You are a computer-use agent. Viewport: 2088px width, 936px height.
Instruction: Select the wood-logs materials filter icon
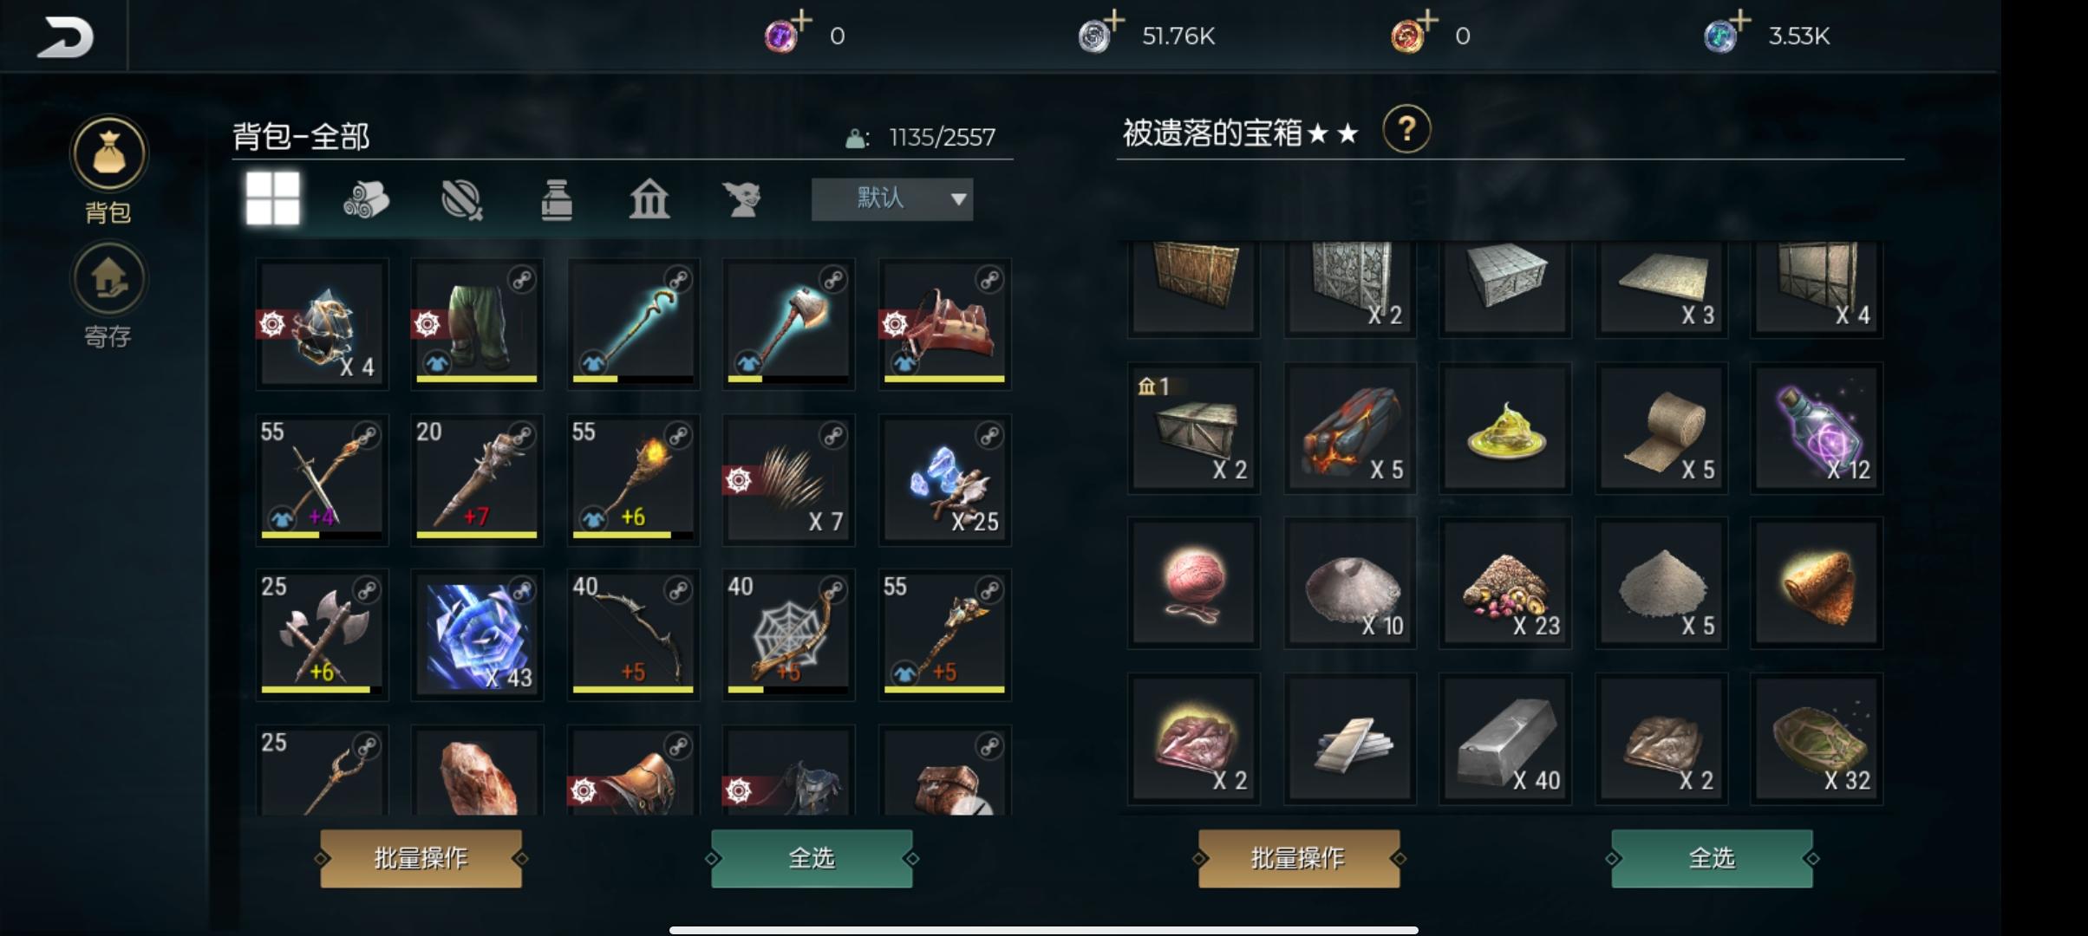(366, 199)
